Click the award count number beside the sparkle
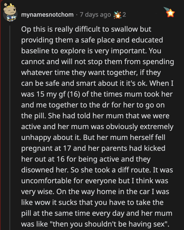The height and width of the screenshot is (230, 184). (x=125, y=14)
